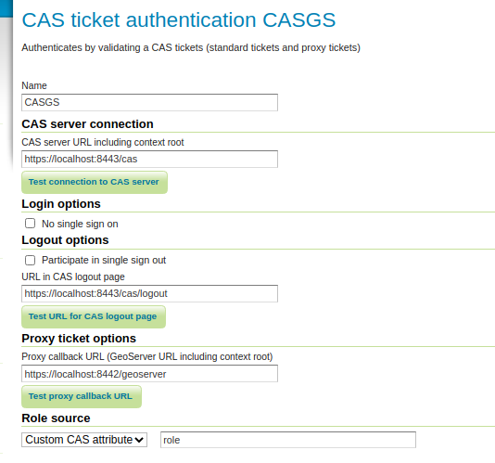Click the role attribute name field

[x=288, y=440]
